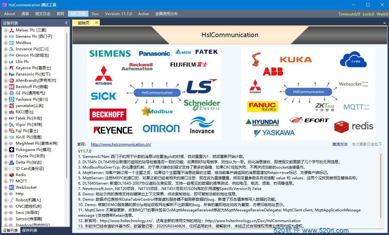389x235 pixels.
Task: Switch to the 保存列表 bottom tab
Action: click(x=30, y=231)
